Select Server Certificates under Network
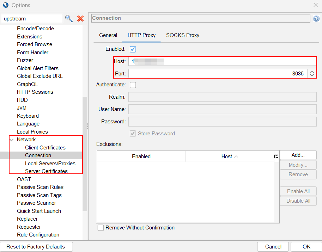 [46, 171]
